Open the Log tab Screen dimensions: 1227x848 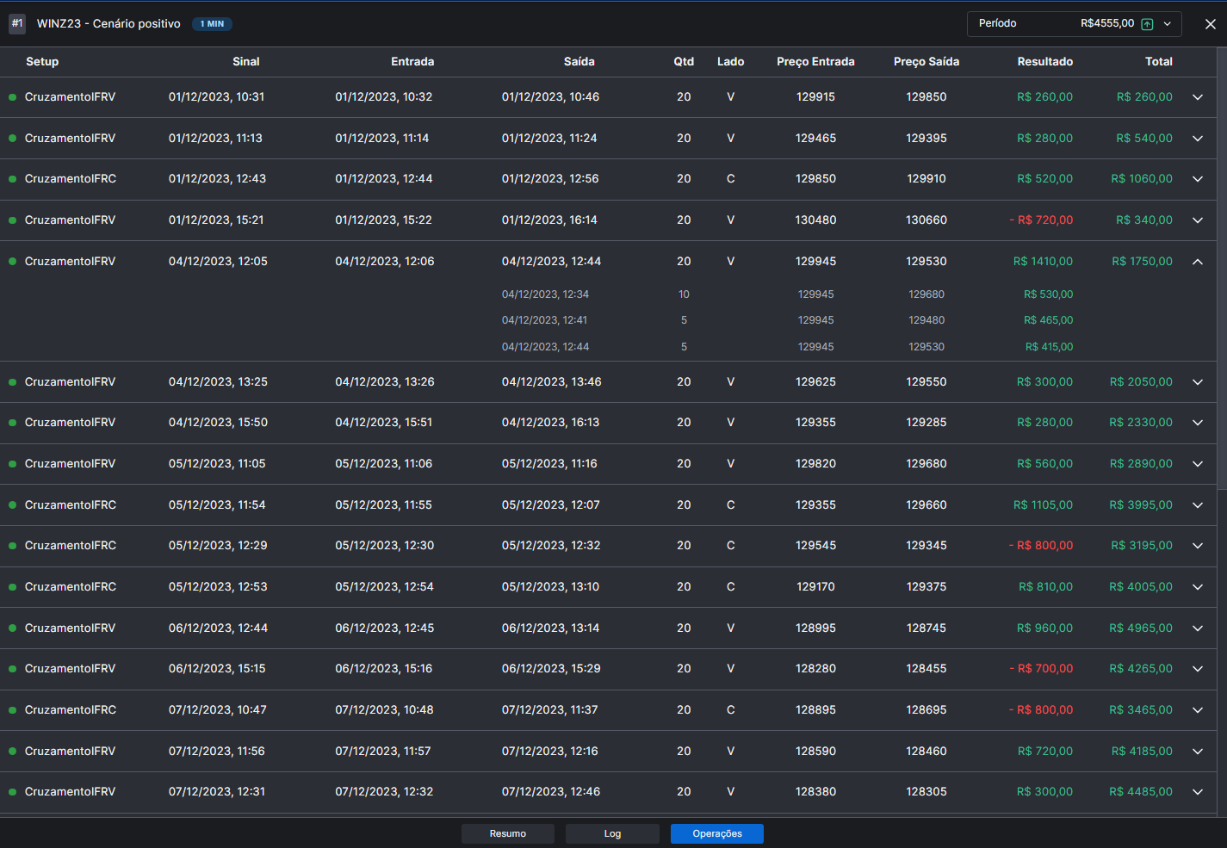pyautogui.click(x=612, y=833)
